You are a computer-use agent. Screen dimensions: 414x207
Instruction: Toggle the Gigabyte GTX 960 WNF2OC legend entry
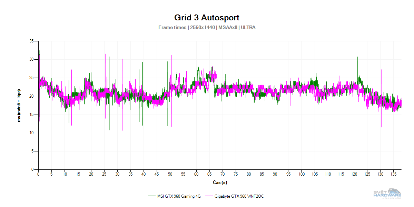pyautogui.click(x=239, y=196)
